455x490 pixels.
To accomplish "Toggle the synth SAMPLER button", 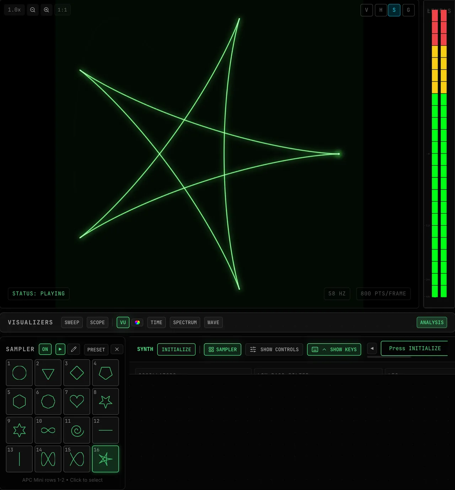I will pyautogui.click(x=223, y=350).
